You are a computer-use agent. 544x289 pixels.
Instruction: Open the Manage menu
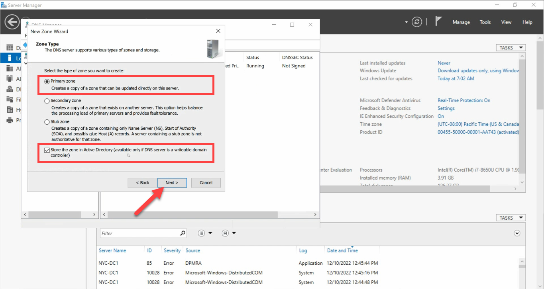[461, 22]
